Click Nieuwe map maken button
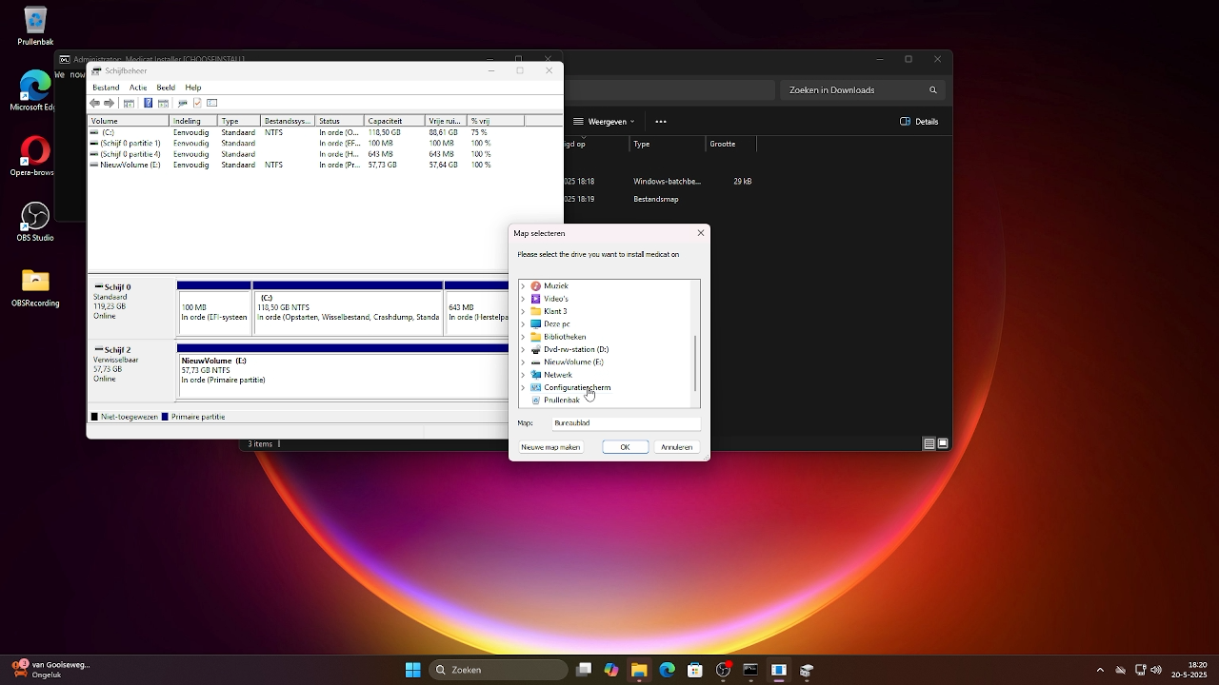Screen dimensions: 1219x685 point(550,447)
